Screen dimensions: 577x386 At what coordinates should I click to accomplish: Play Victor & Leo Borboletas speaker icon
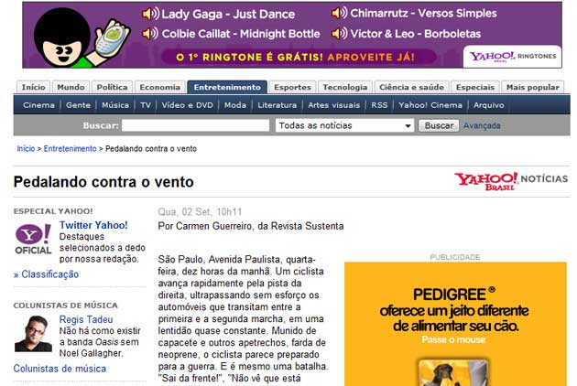point(339,34)
